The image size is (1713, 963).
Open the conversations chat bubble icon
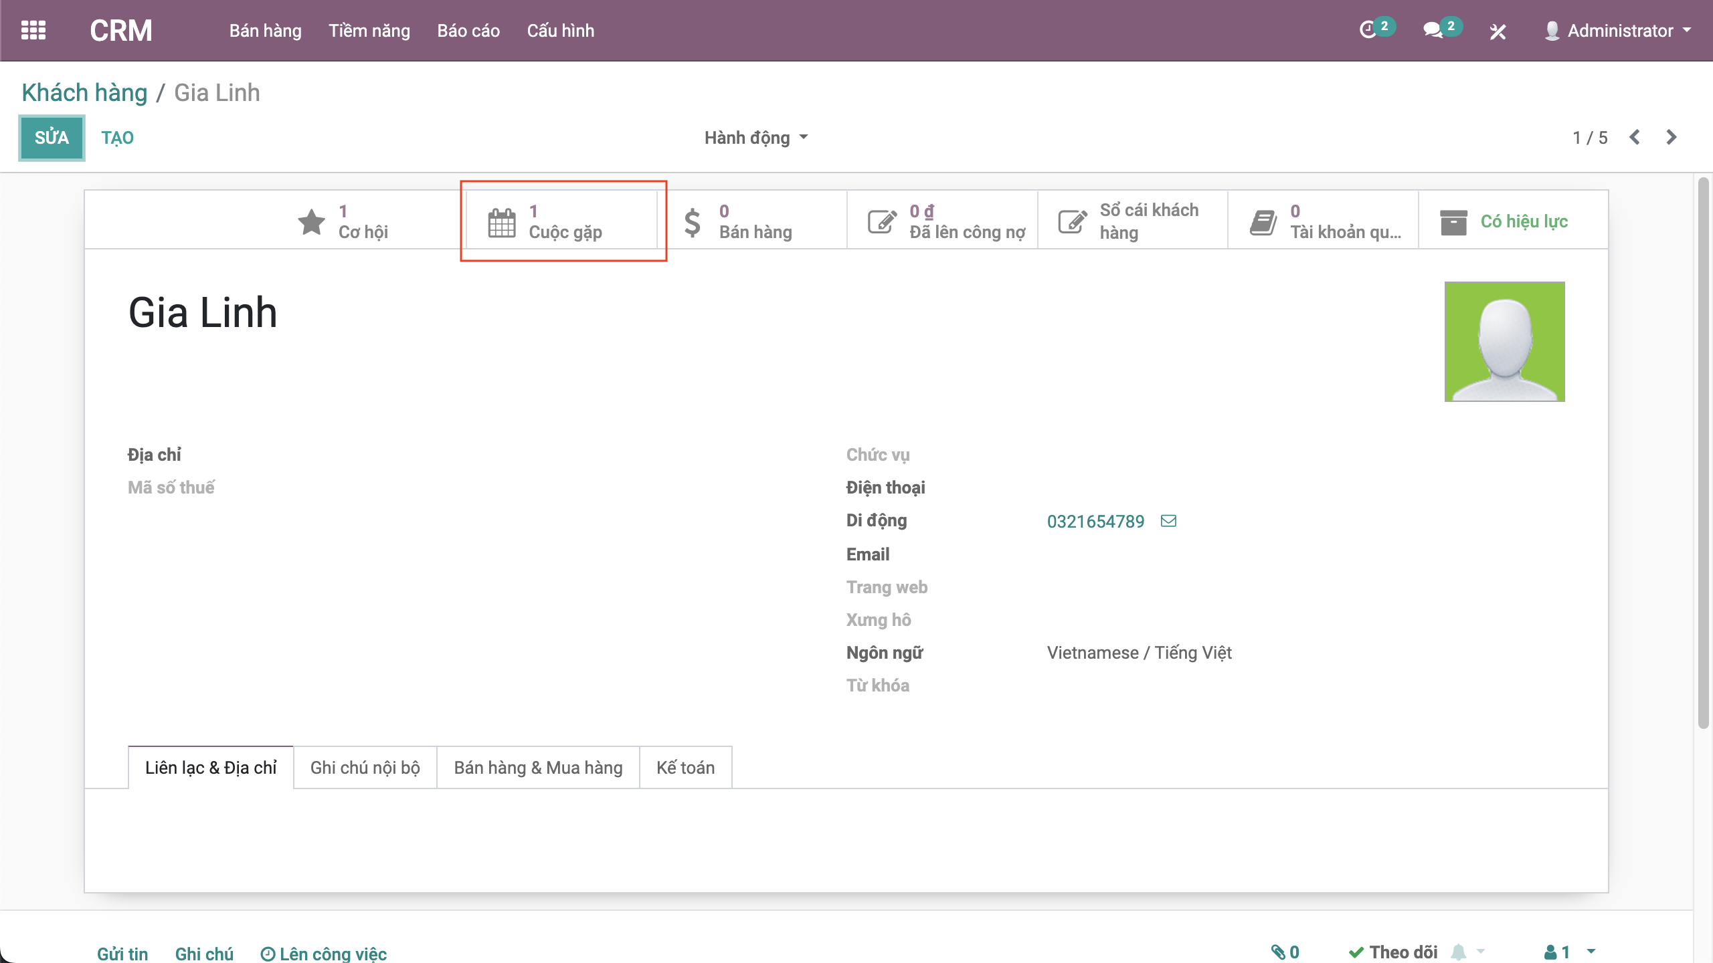[x=1433, y=30]
